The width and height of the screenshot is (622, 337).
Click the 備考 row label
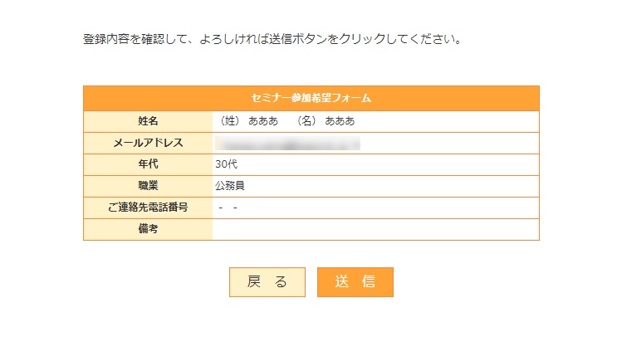(148, 229)
